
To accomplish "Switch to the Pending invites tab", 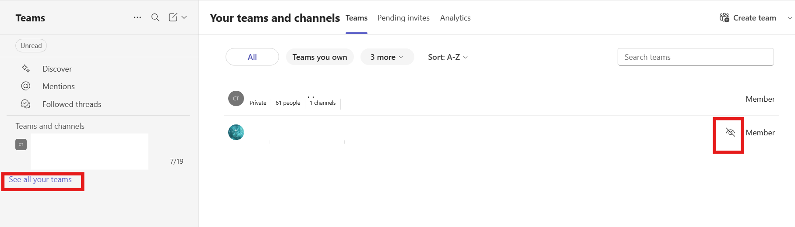I will pos(403,18).
